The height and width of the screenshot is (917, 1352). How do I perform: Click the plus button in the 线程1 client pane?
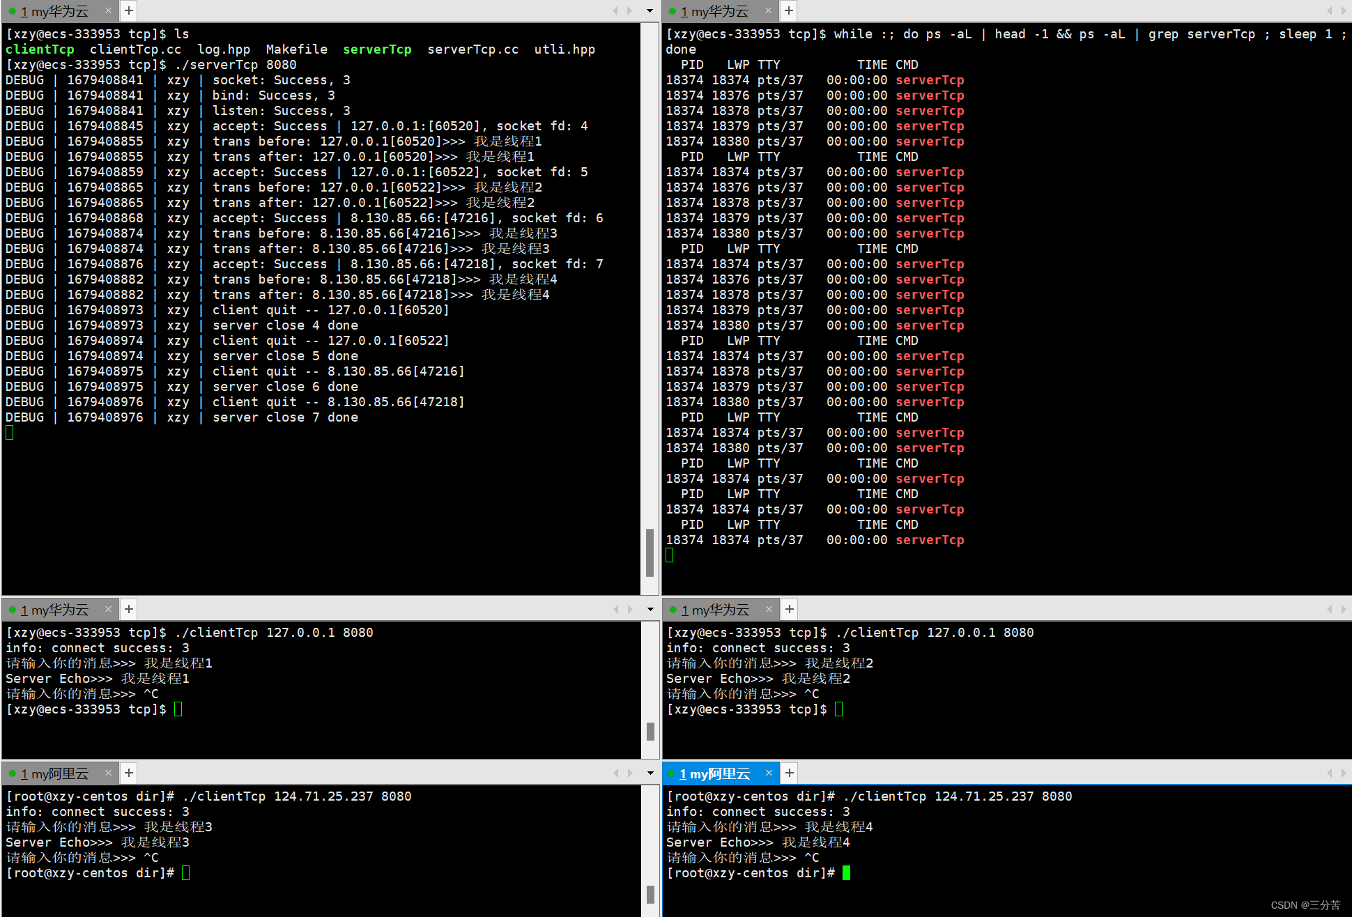click(x=129, y=609)
